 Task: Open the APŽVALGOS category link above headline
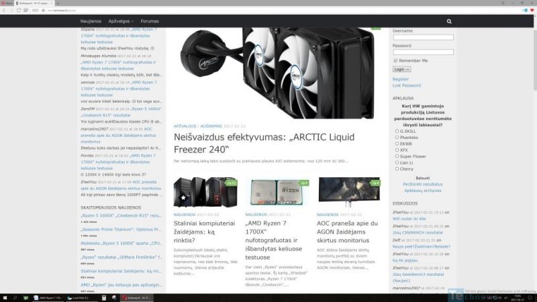pos(185,126)
